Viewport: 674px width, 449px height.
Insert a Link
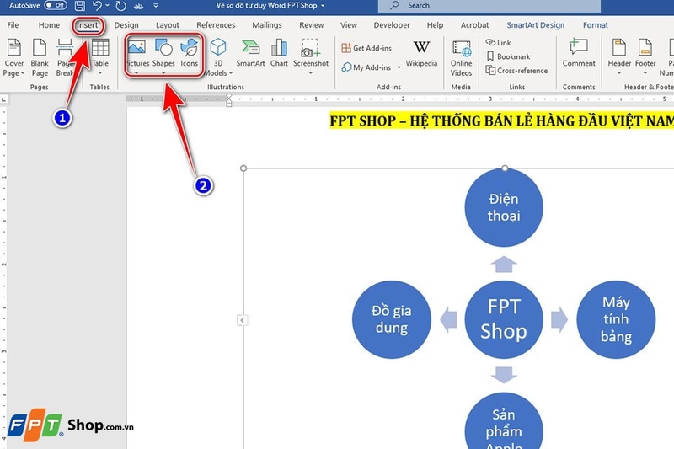[x=498, y=42]
